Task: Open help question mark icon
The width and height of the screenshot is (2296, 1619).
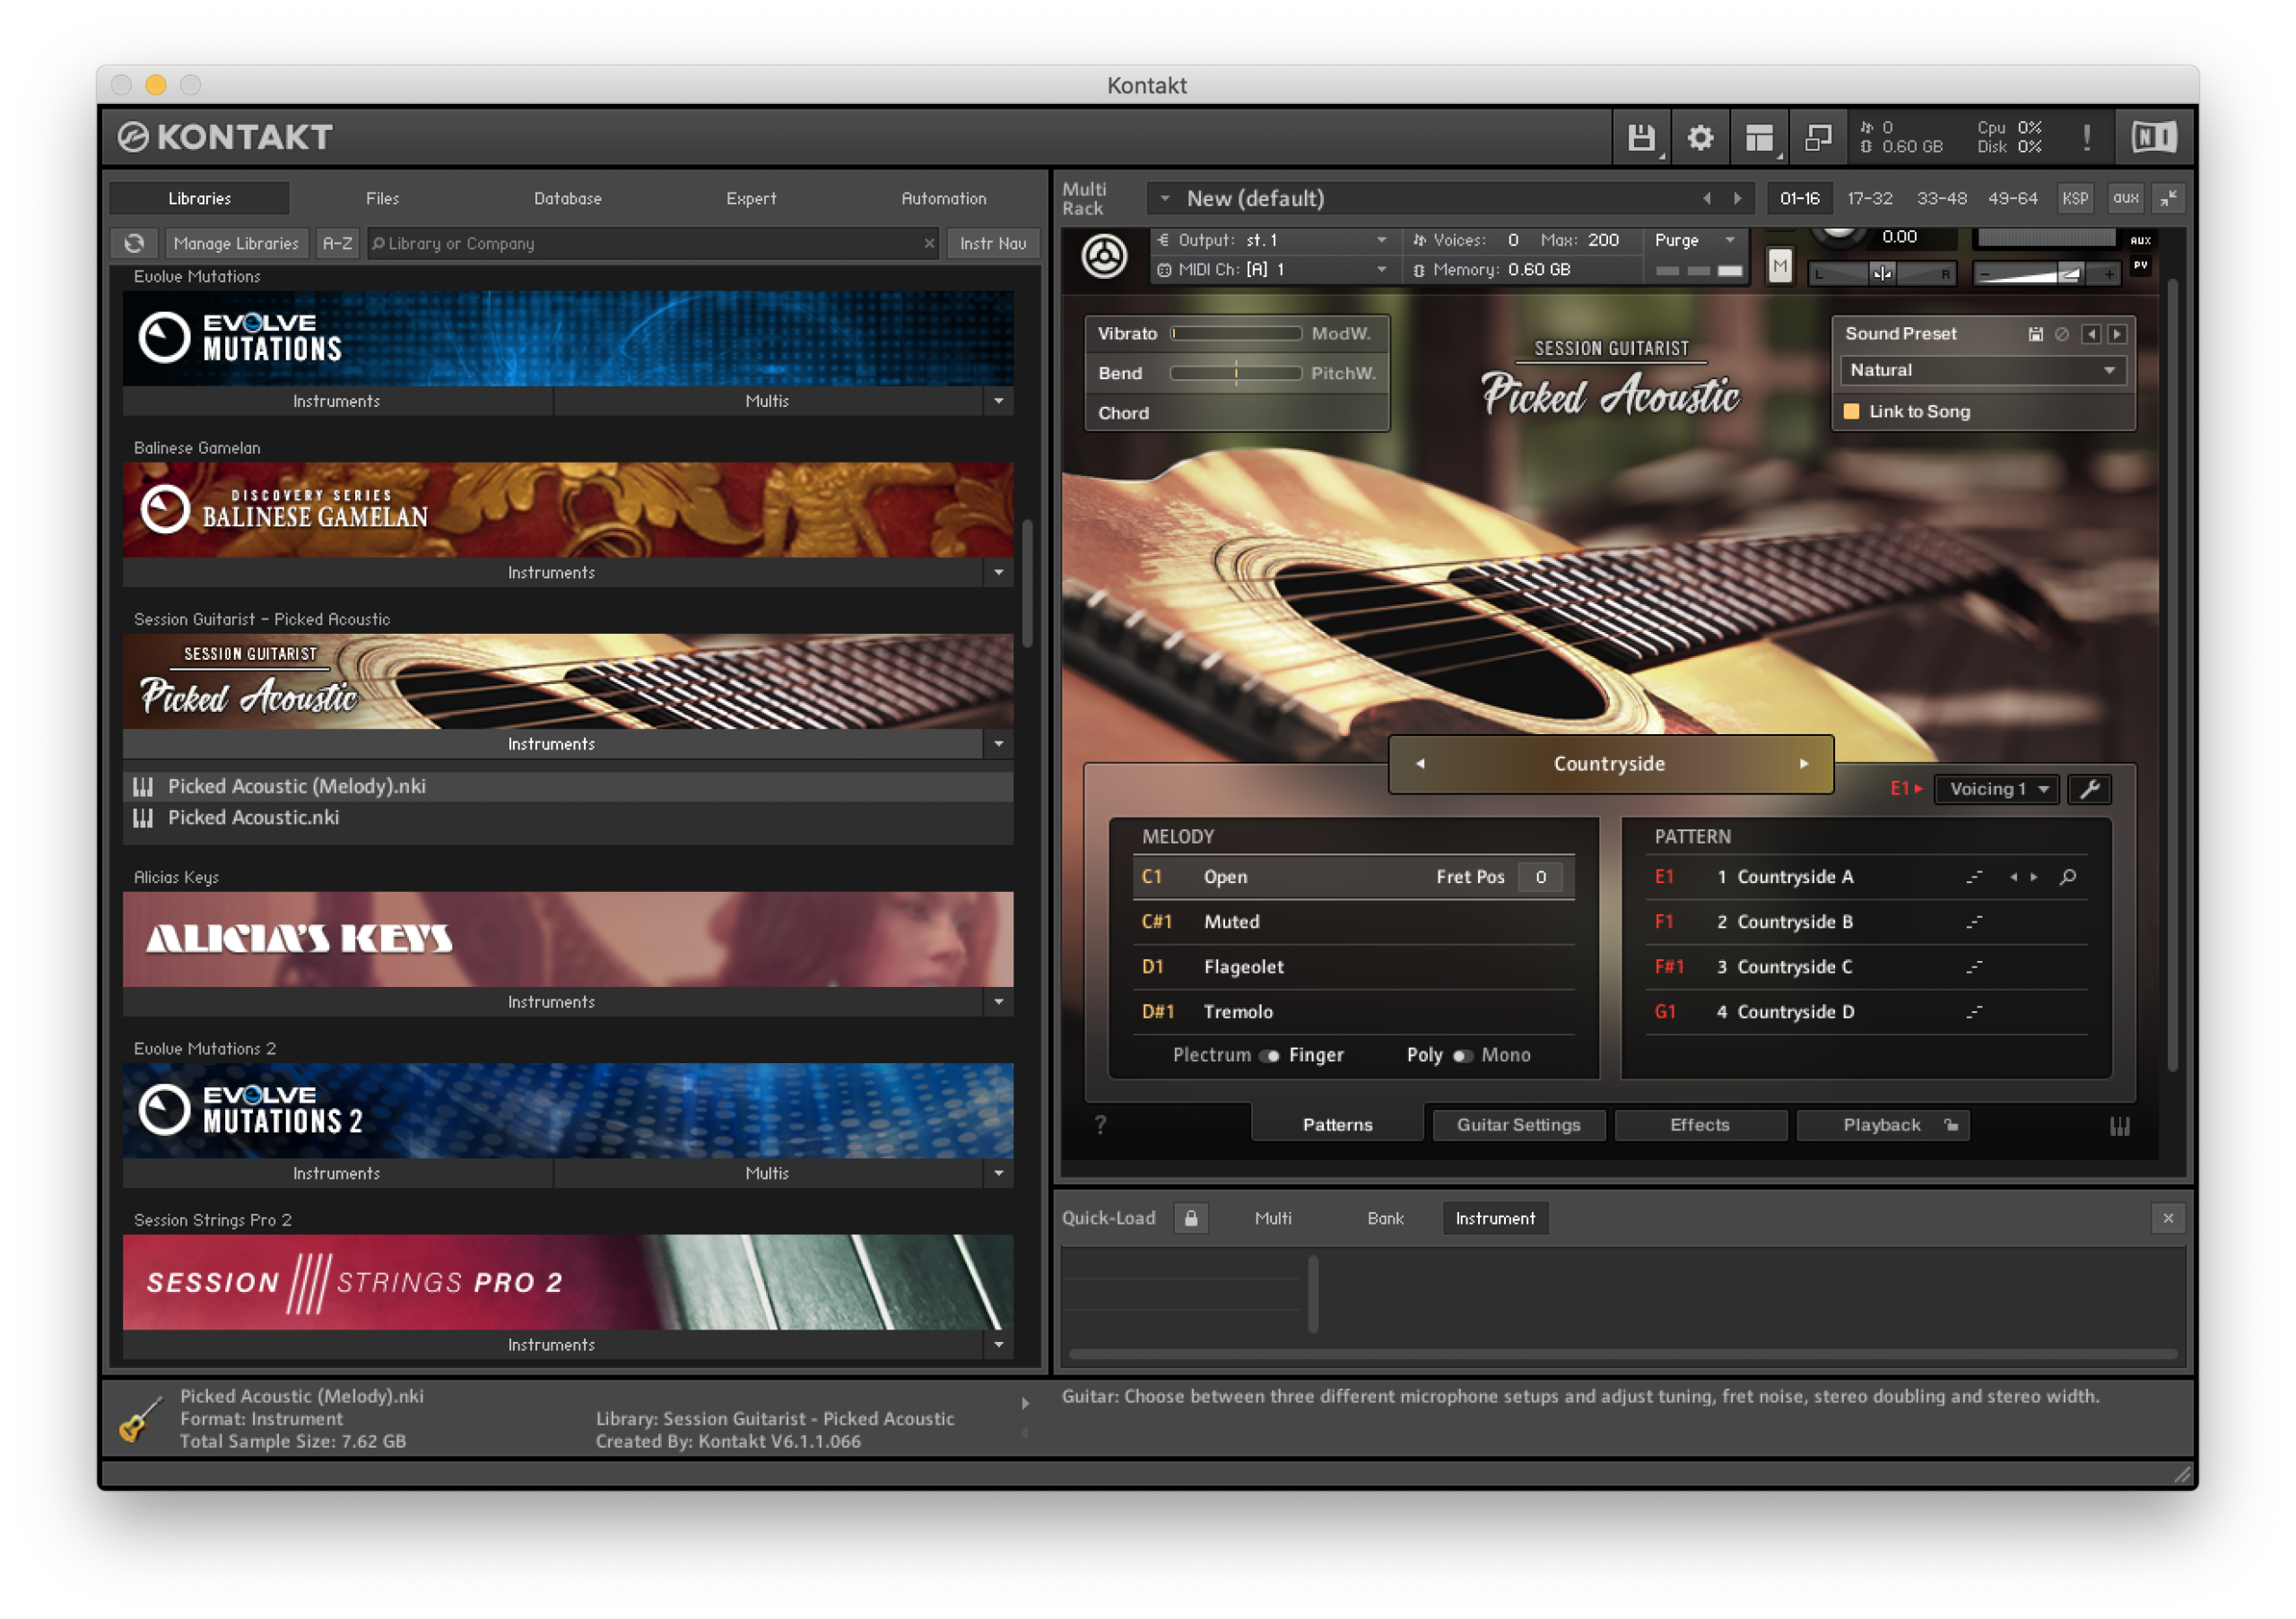Action: click(1100, 1126)
